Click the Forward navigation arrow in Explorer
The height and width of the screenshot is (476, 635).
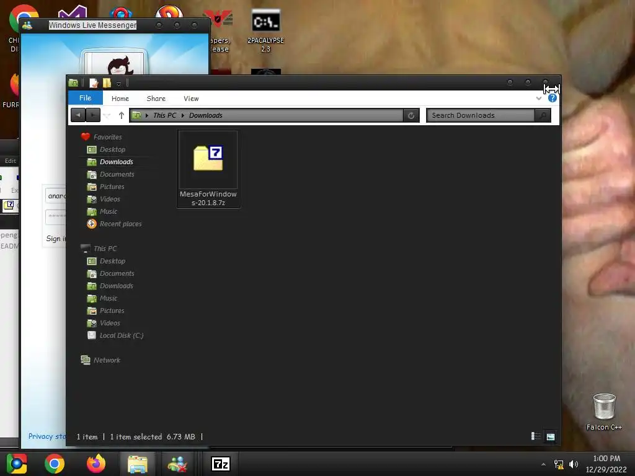click(x=93, y=115)
